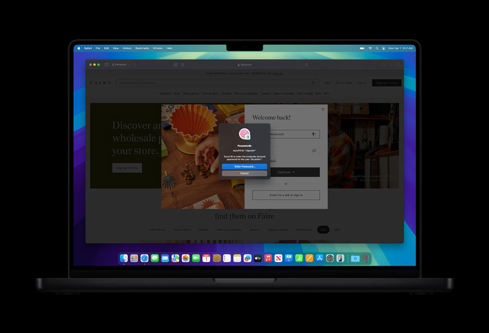Image resolution: width=489 pixels, height=333 pixels.
Task: Open Apple TV app from dock
Action: coord(258,258)
